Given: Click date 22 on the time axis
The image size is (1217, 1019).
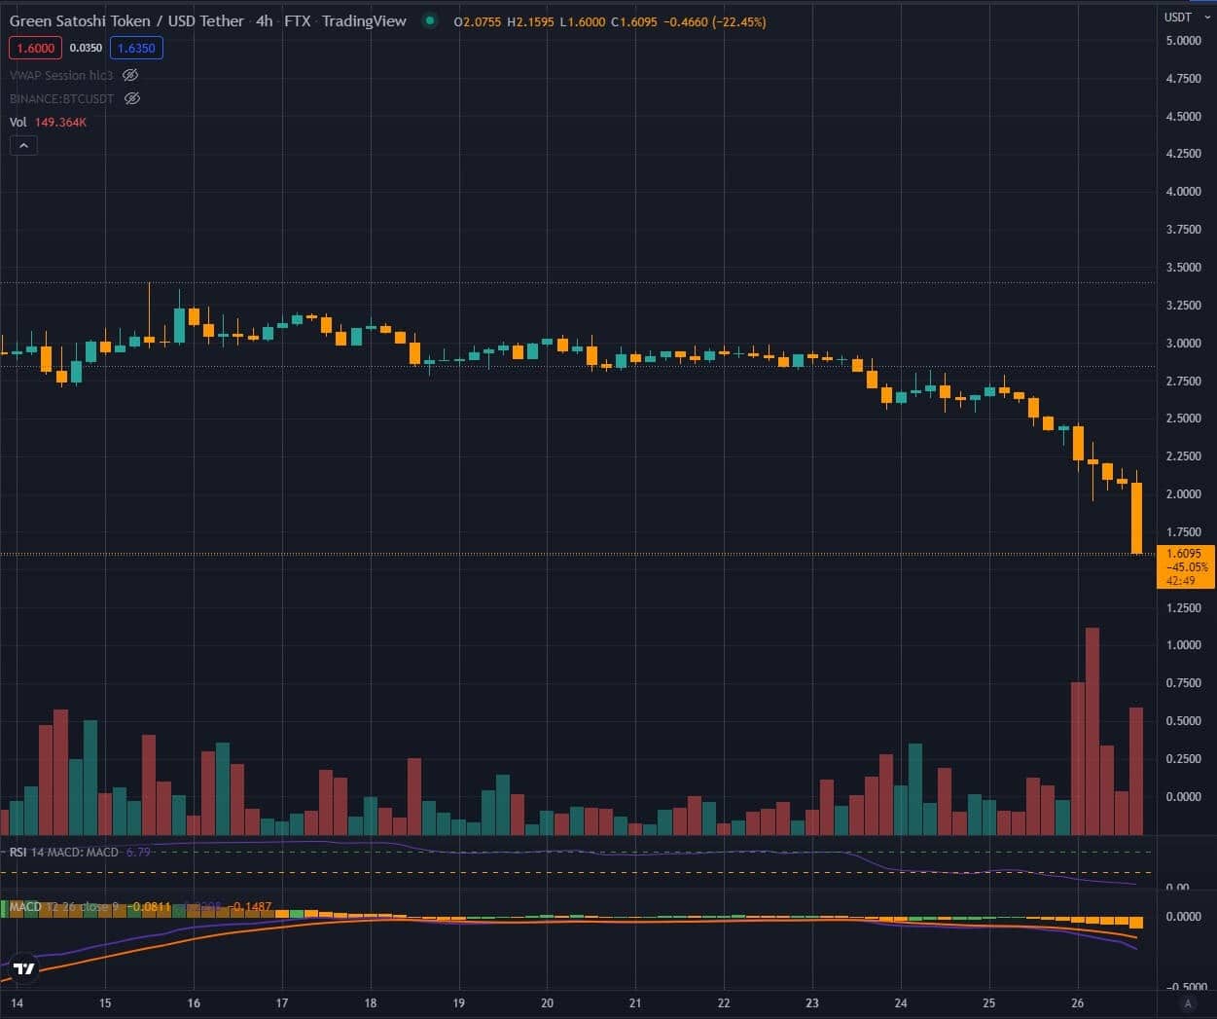Looking at the screenshot, I should 724,1002.
